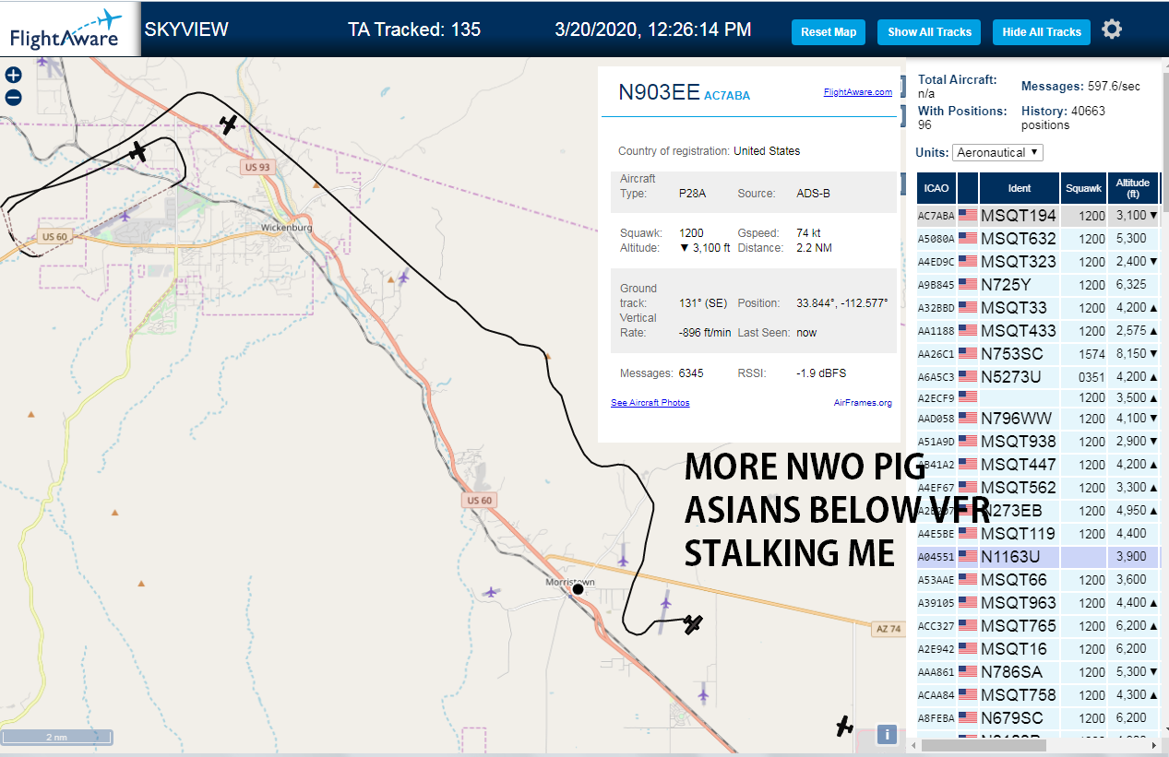The image size is (1169, 757).
Task: Open See Aircraft Photos link
Action: (x=650, y=402)
